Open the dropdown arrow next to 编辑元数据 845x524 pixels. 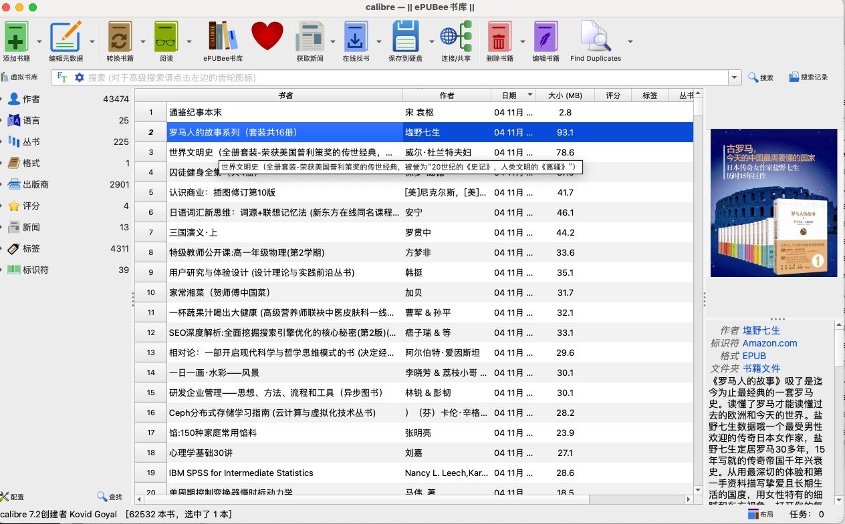(x=92, y=41)
